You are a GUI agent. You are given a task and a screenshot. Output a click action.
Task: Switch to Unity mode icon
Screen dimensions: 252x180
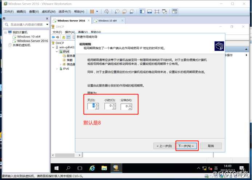click(164, 12)
